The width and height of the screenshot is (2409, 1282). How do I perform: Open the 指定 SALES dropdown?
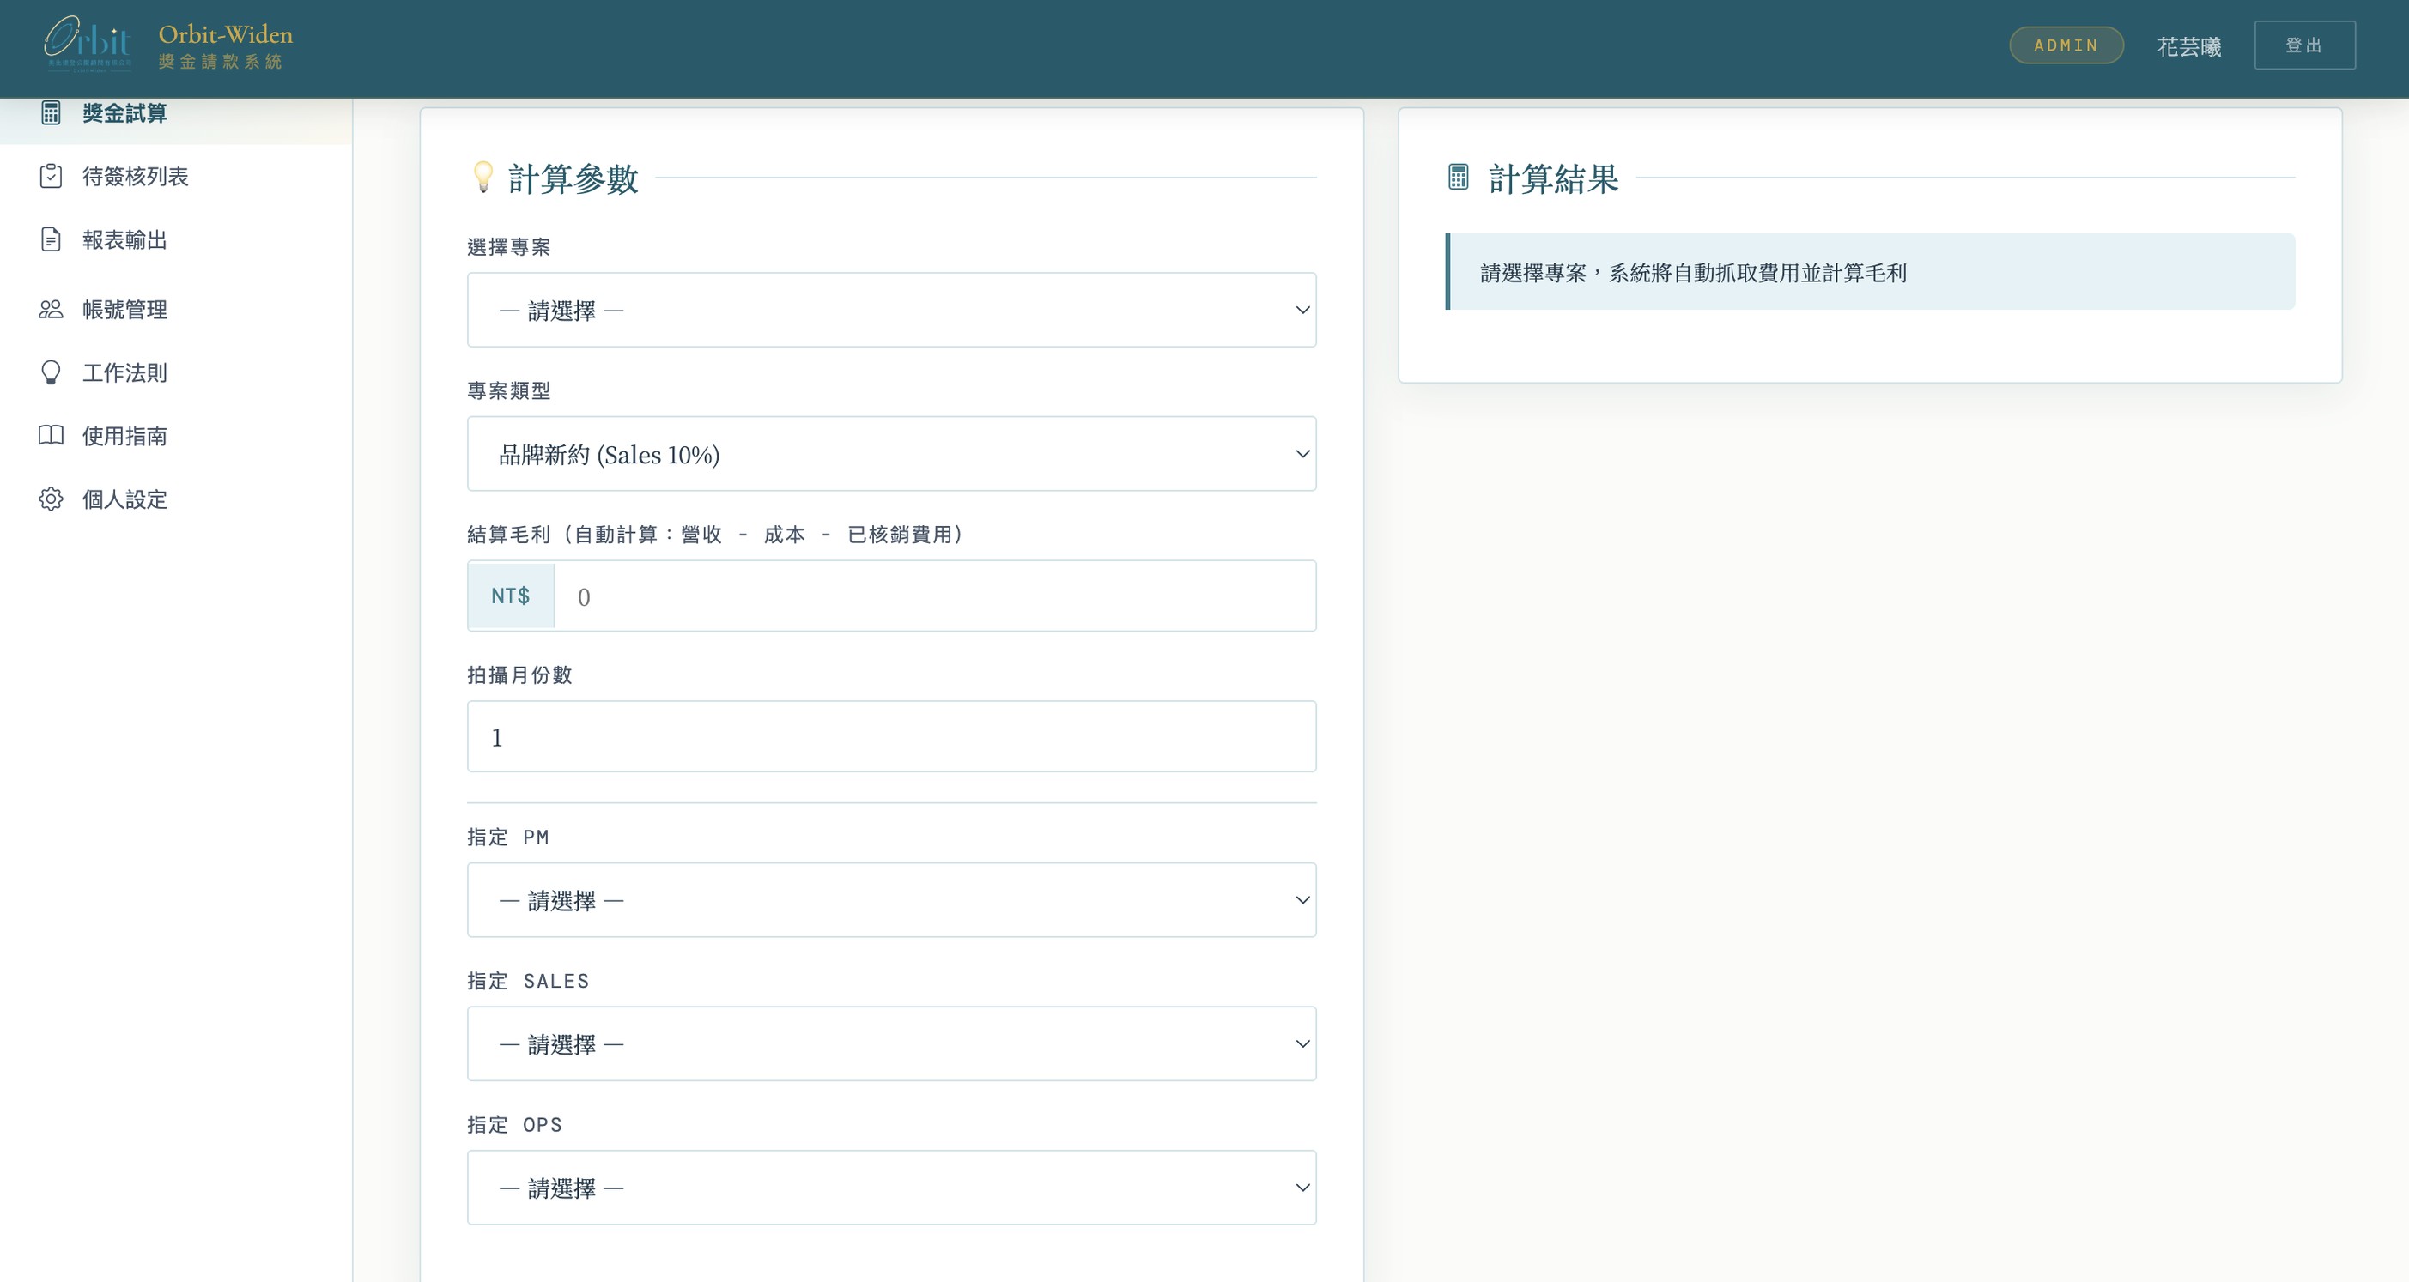click(890, 1043)
